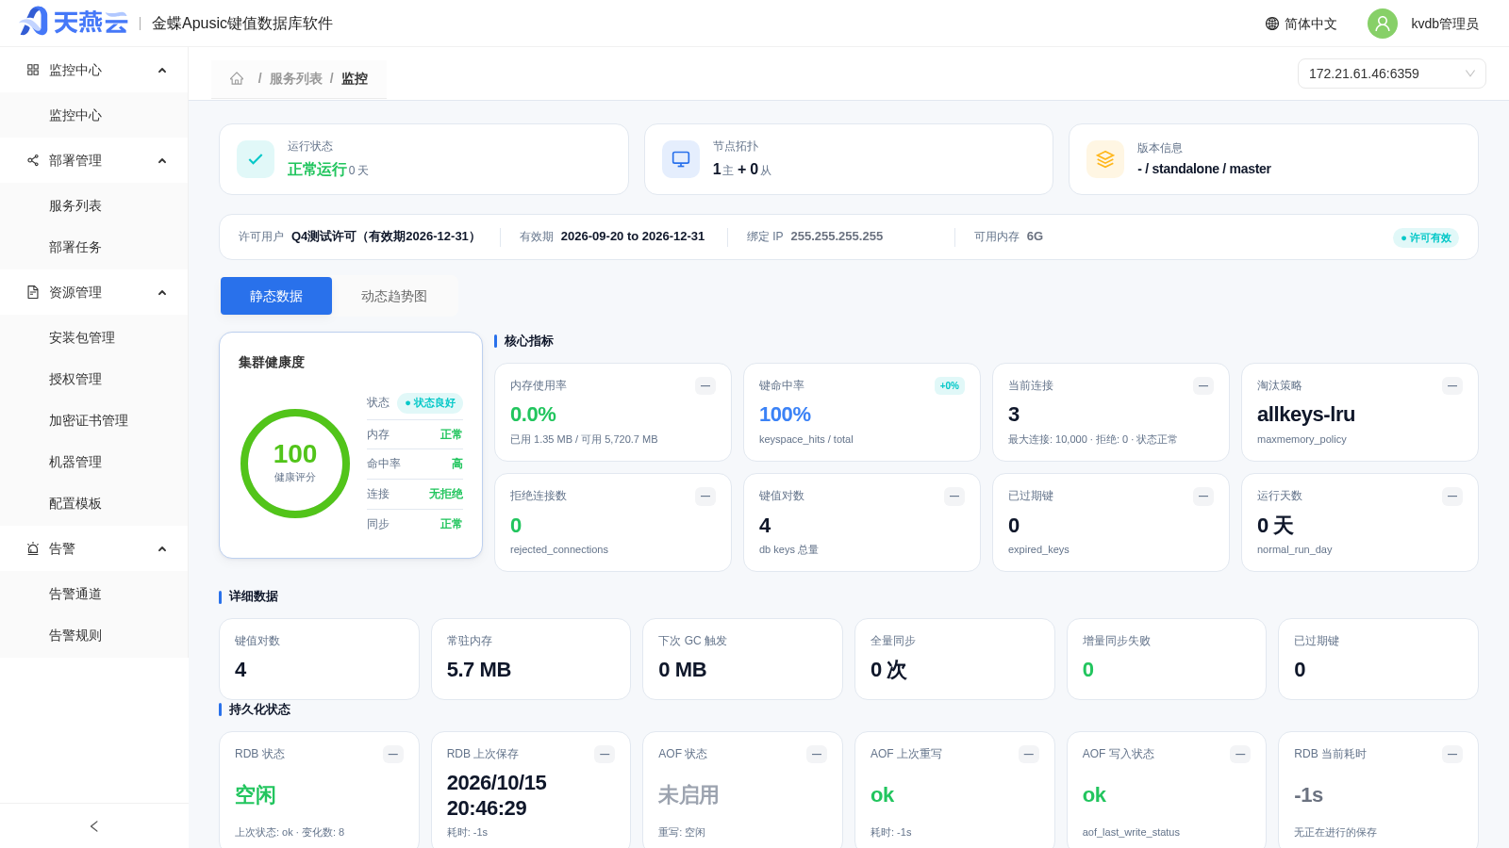Open 机器管理 in the sidebar

tap(94, 462)
